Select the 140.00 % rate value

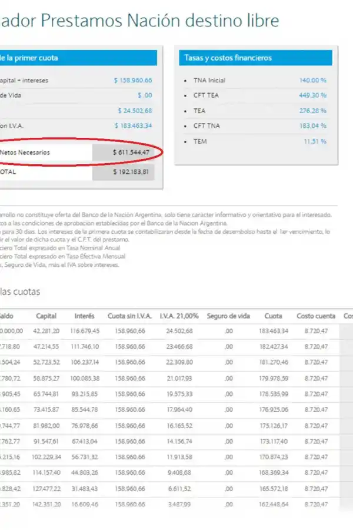pyautogui.click(x=313, y=80)
